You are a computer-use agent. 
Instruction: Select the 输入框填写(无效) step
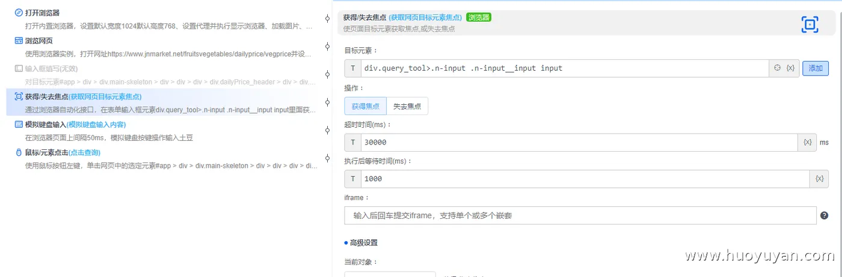[x=51, y=68]
